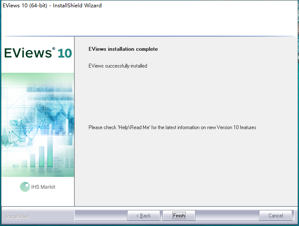Viewport: 299px width, 226px height.
Task: Click the window title "EViews 10 (64-bit)"
Action: [x=25, y=5]
